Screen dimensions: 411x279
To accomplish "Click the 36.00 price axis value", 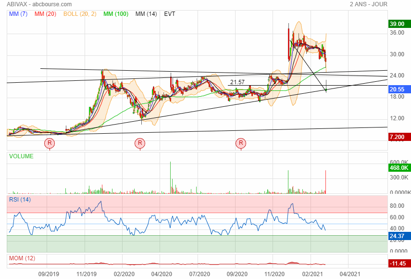I will point(397,33).
